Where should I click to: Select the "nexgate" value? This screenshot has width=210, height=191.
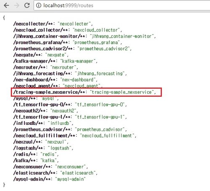click(56, 55)
